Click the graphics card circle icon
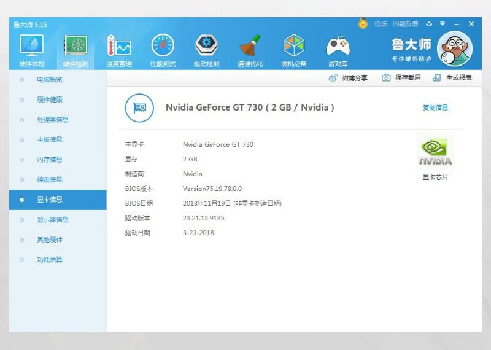 [139, 108]
